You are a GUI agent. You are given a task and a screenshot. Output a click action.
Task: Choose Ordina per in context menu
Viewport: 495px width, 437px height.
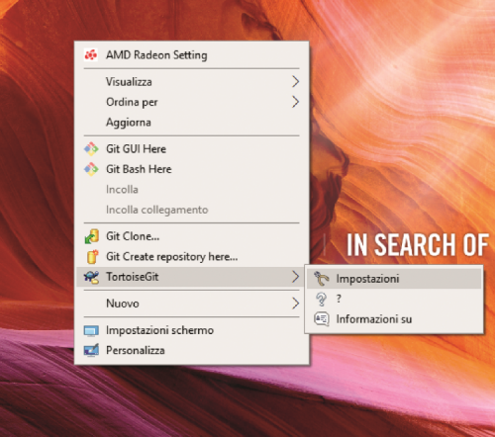coord(192,102)
